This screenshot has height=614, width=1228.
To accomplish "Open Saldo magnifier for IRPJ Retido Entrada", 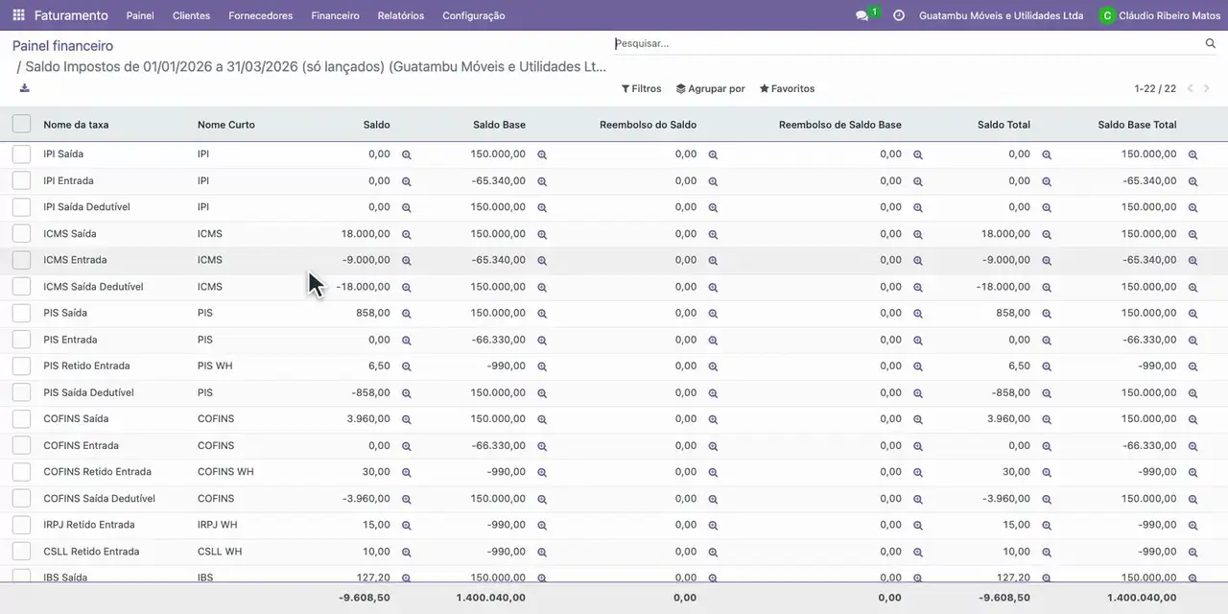I will pos(406,526).
